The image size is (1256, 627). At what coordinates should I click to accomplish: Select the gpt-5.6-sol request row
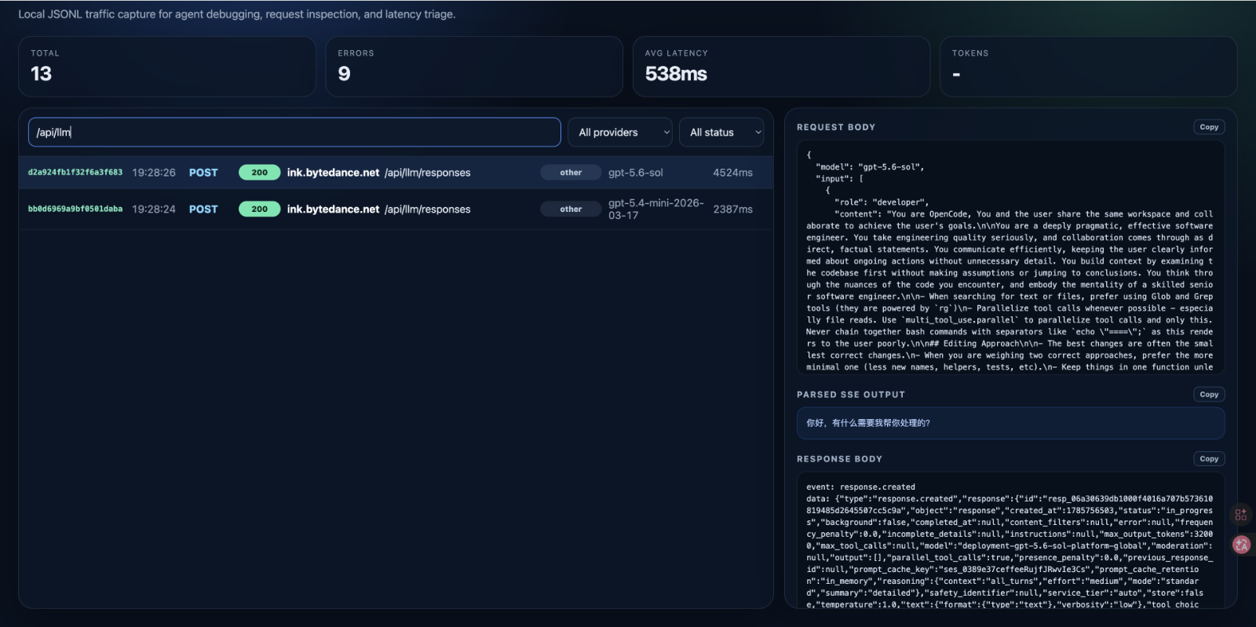(x=396, y=173)
